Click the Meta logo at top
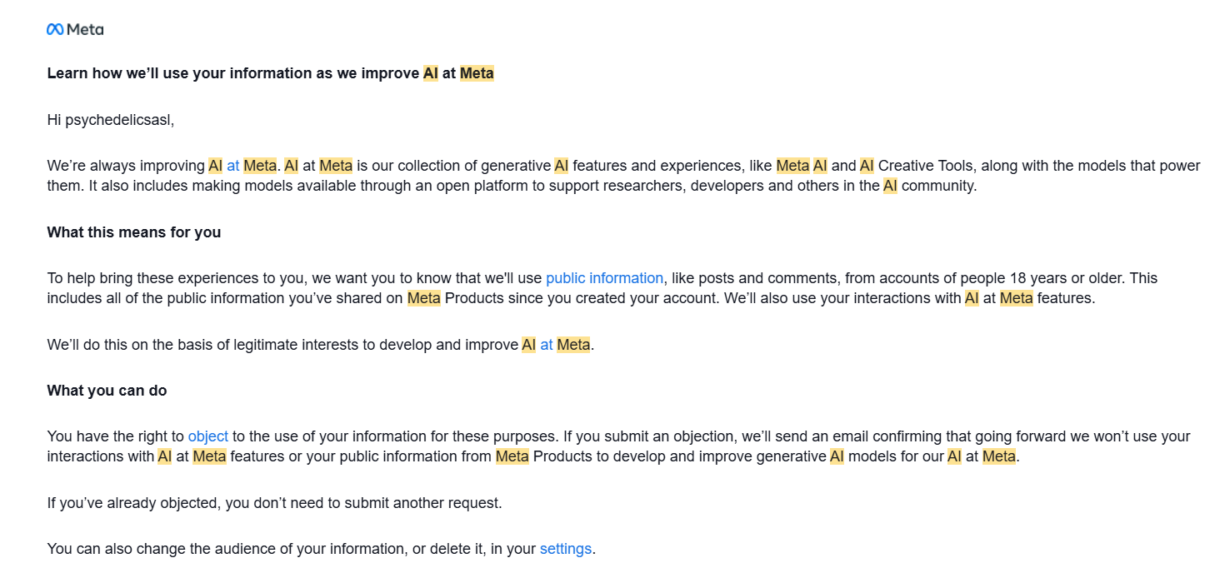The width and height of the screenshot is (1215, 563). click(75, 29)
